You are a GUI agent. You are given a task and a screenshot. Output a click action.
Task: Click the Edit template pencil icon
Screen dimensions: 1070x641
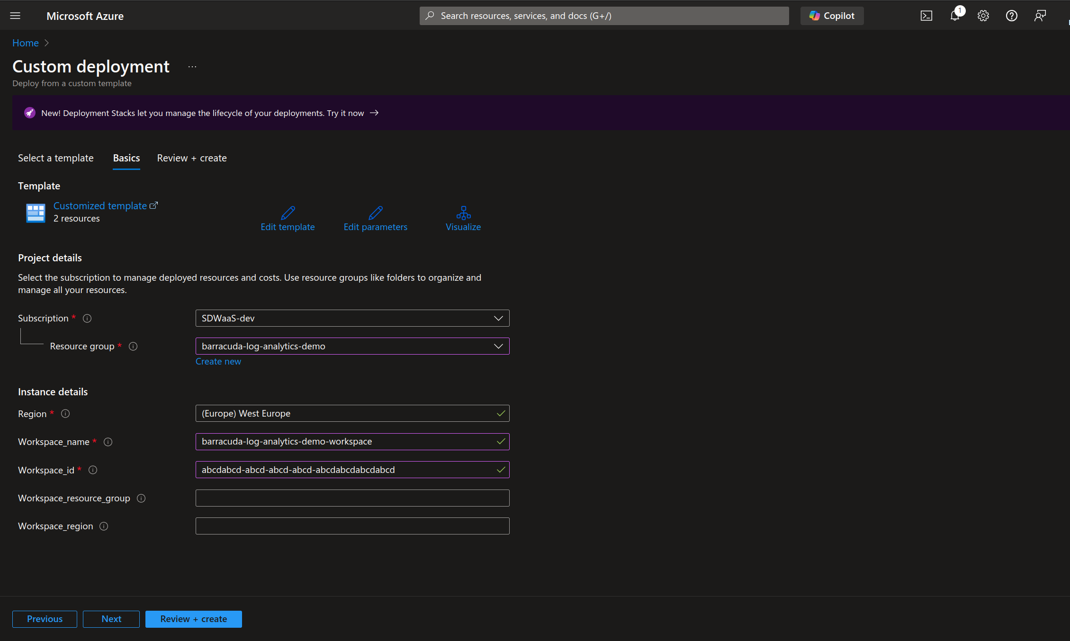click(x=288, y=213)
